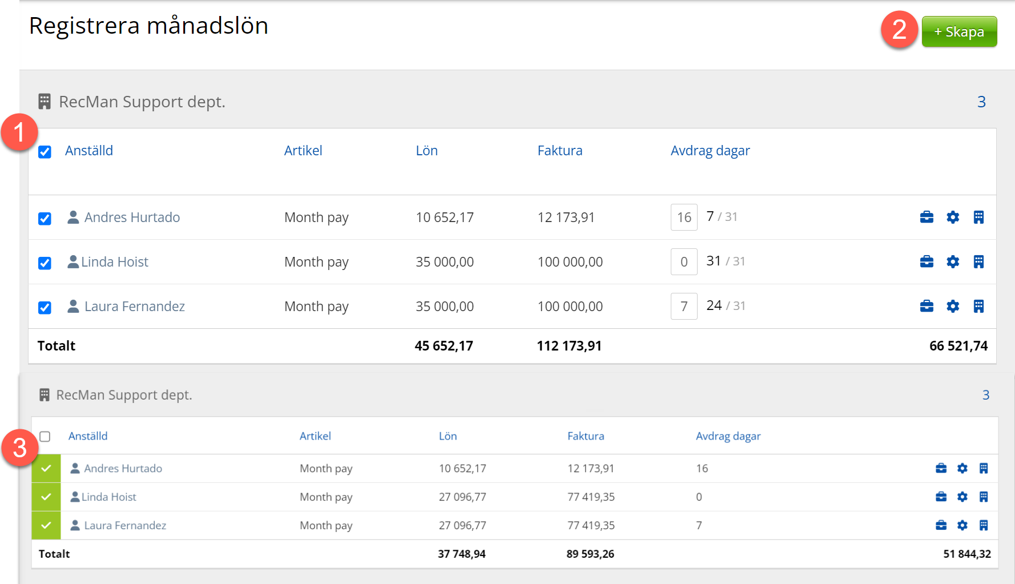This screenshot has width=1015, height=584.
Task: Click briefcase icon in lower Linda Hoist row
Action: pyautogui.click(x=941, y=497)
